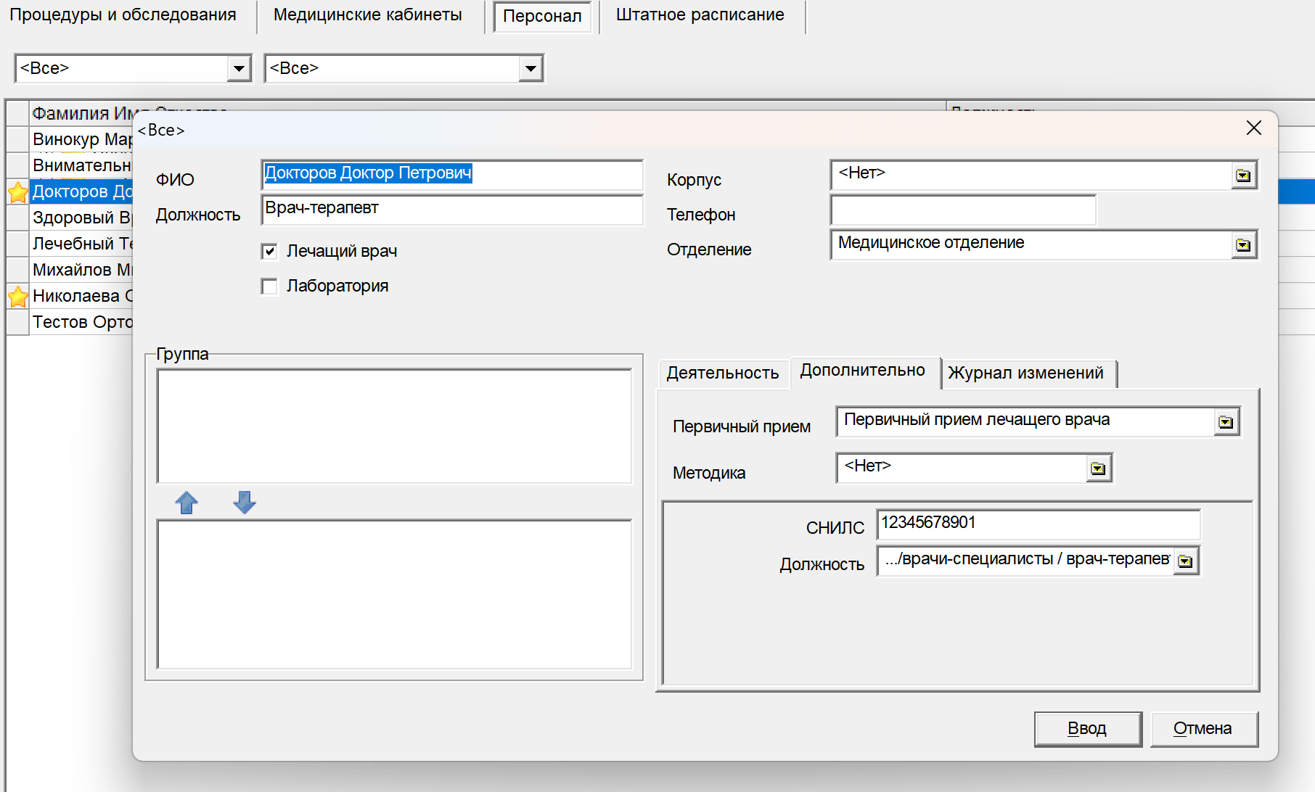Open the Отделение selection browse icon
This screenshot has width=1315, height=792.
[x=1243, y=245]
